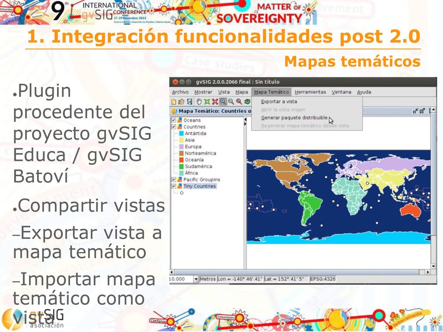Click the Lon coordinate readout
Image resolution: width=443 pixels, height=332 pixels.
pyautogui.click(x=240, y=279)
